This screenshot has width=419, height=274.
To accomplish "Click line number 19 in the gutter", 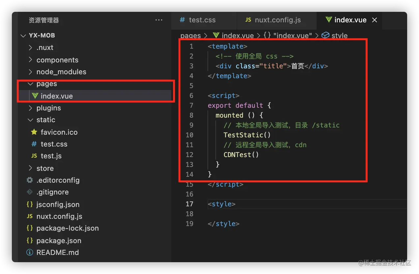I will tap(189, 224).
